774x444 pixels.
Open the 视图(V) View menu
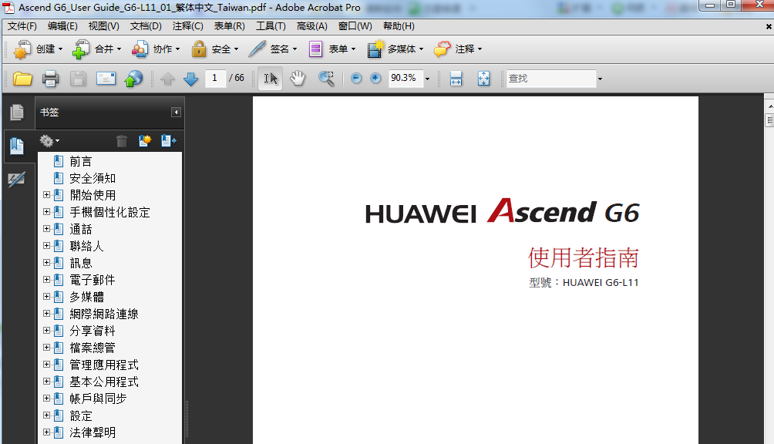coord(103,26)
